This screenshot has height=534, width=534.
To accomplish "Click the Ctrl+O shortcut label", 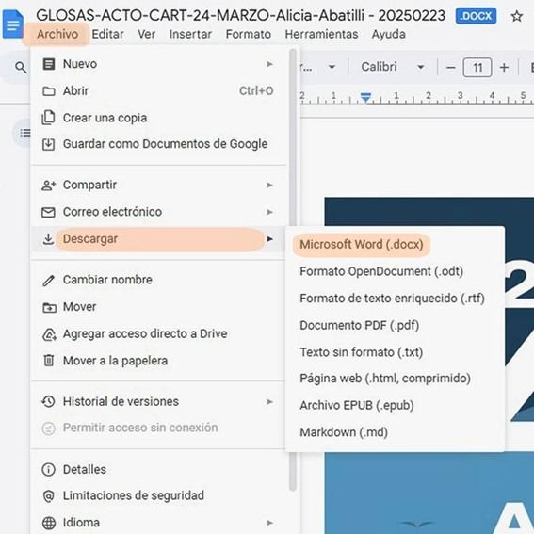I will point(256,91).
